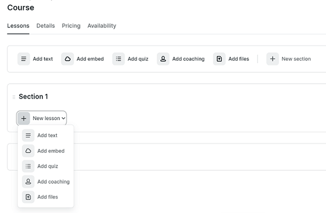Collapse the New lesson dropdown chevron

point(64,118)
